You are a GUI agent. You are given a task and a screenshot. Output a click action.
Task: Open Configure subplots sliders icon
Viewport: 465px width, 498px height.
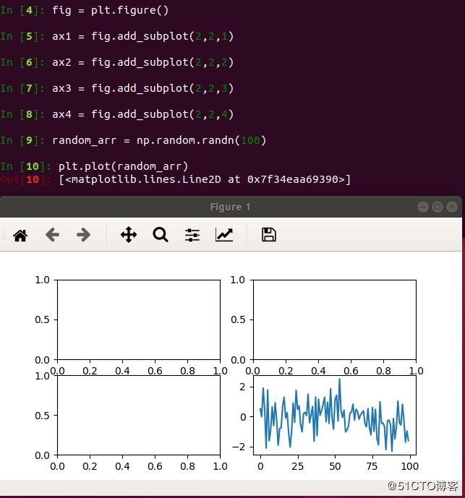point(192,235)
